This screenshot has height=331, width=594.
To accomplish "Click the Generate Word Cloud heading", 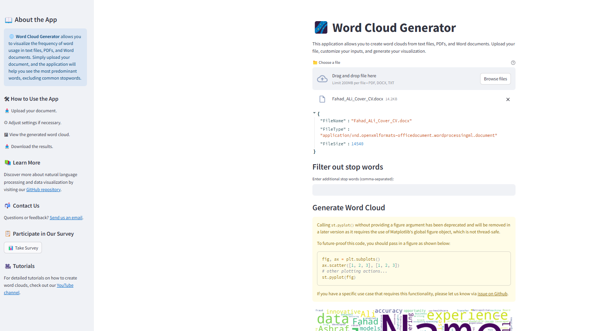I will [x=349, y=208].
